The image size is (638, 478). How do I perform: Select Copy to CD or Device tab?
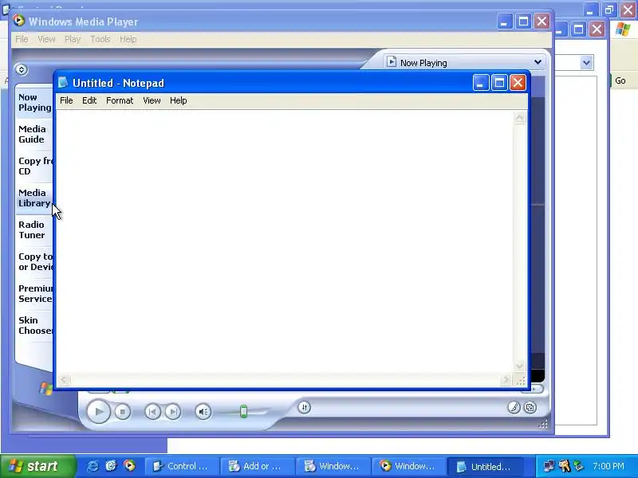[x=34, y=262]
